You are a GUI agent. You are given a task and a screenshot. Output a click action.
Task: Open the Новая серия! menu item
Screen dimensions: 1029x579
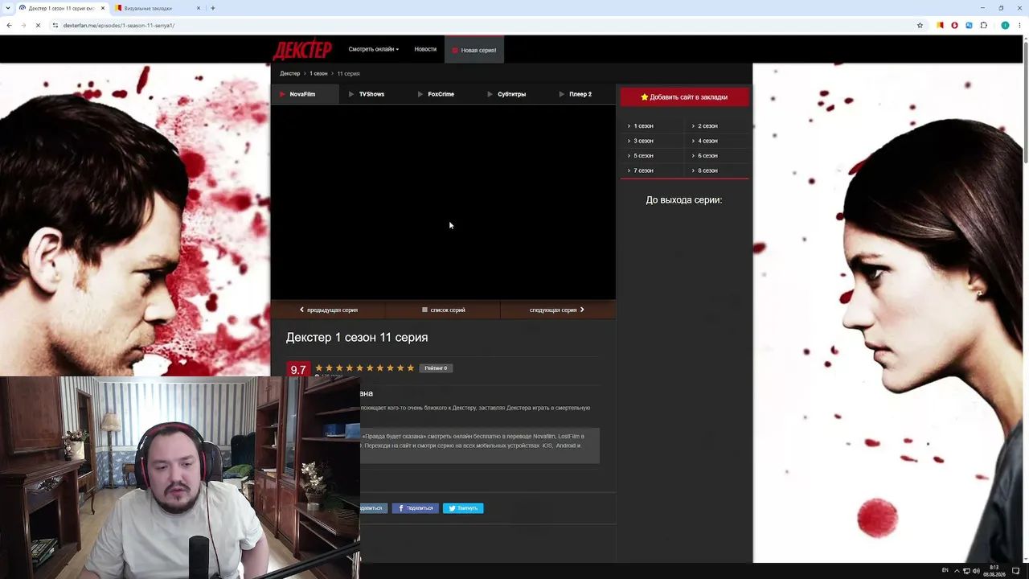(x=474, y=50)
